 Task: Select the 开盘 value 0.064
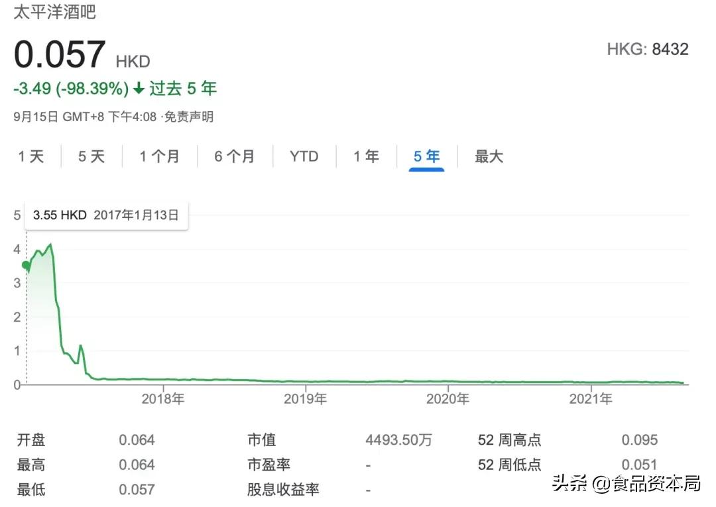136,439
